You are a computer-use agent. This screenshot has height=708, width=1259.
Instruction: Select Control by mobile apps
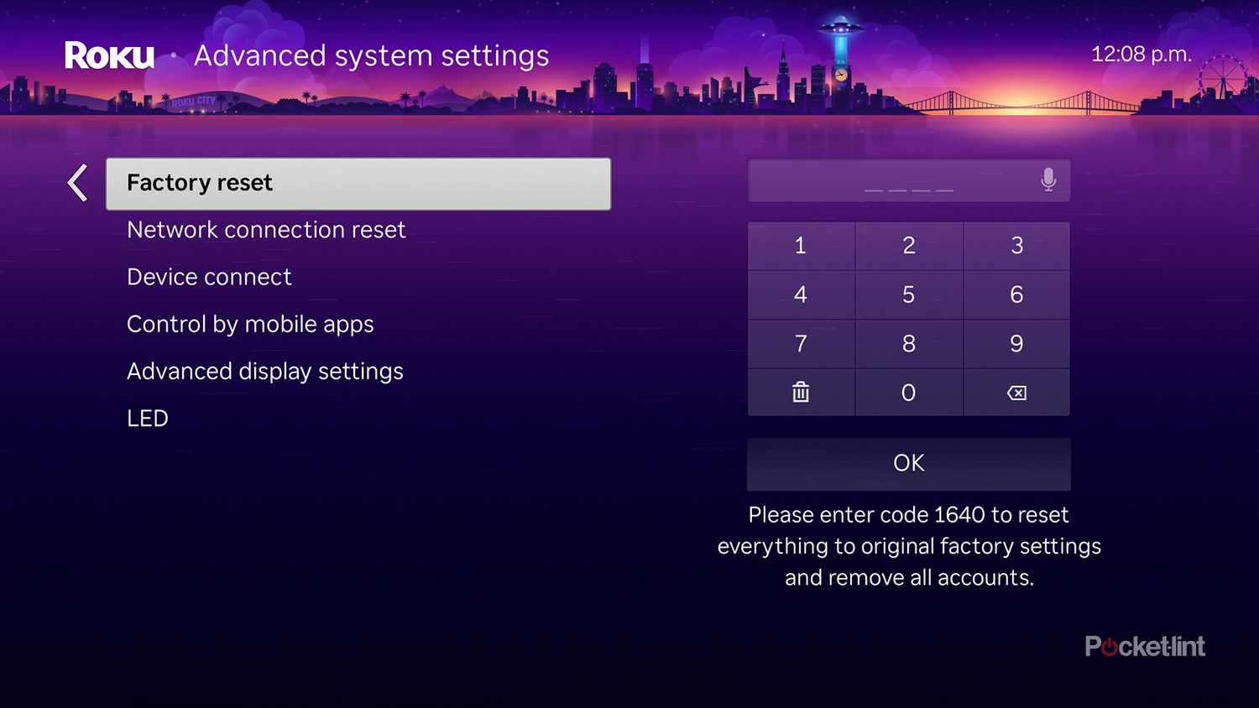250,325
